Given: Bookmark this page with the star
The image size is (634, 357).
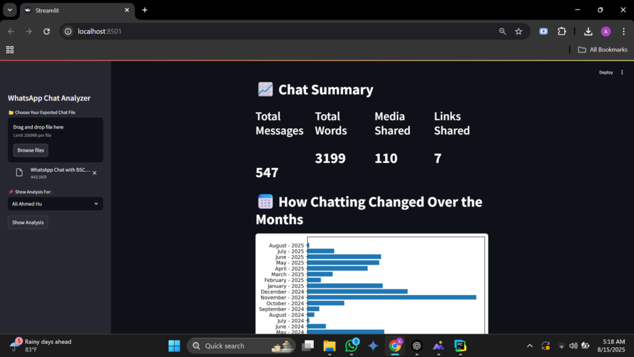Looking at the screenshot, I should coord(518,31).
